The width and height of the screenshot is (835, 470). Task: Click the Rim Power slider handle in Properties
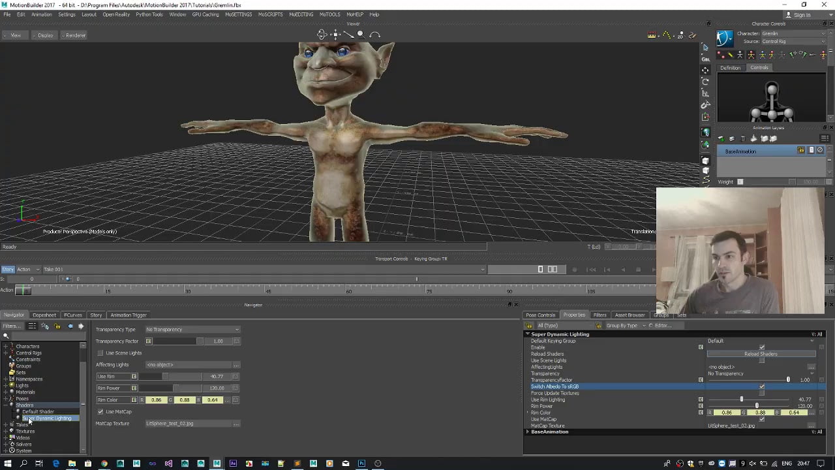click(x=757, y=406)
